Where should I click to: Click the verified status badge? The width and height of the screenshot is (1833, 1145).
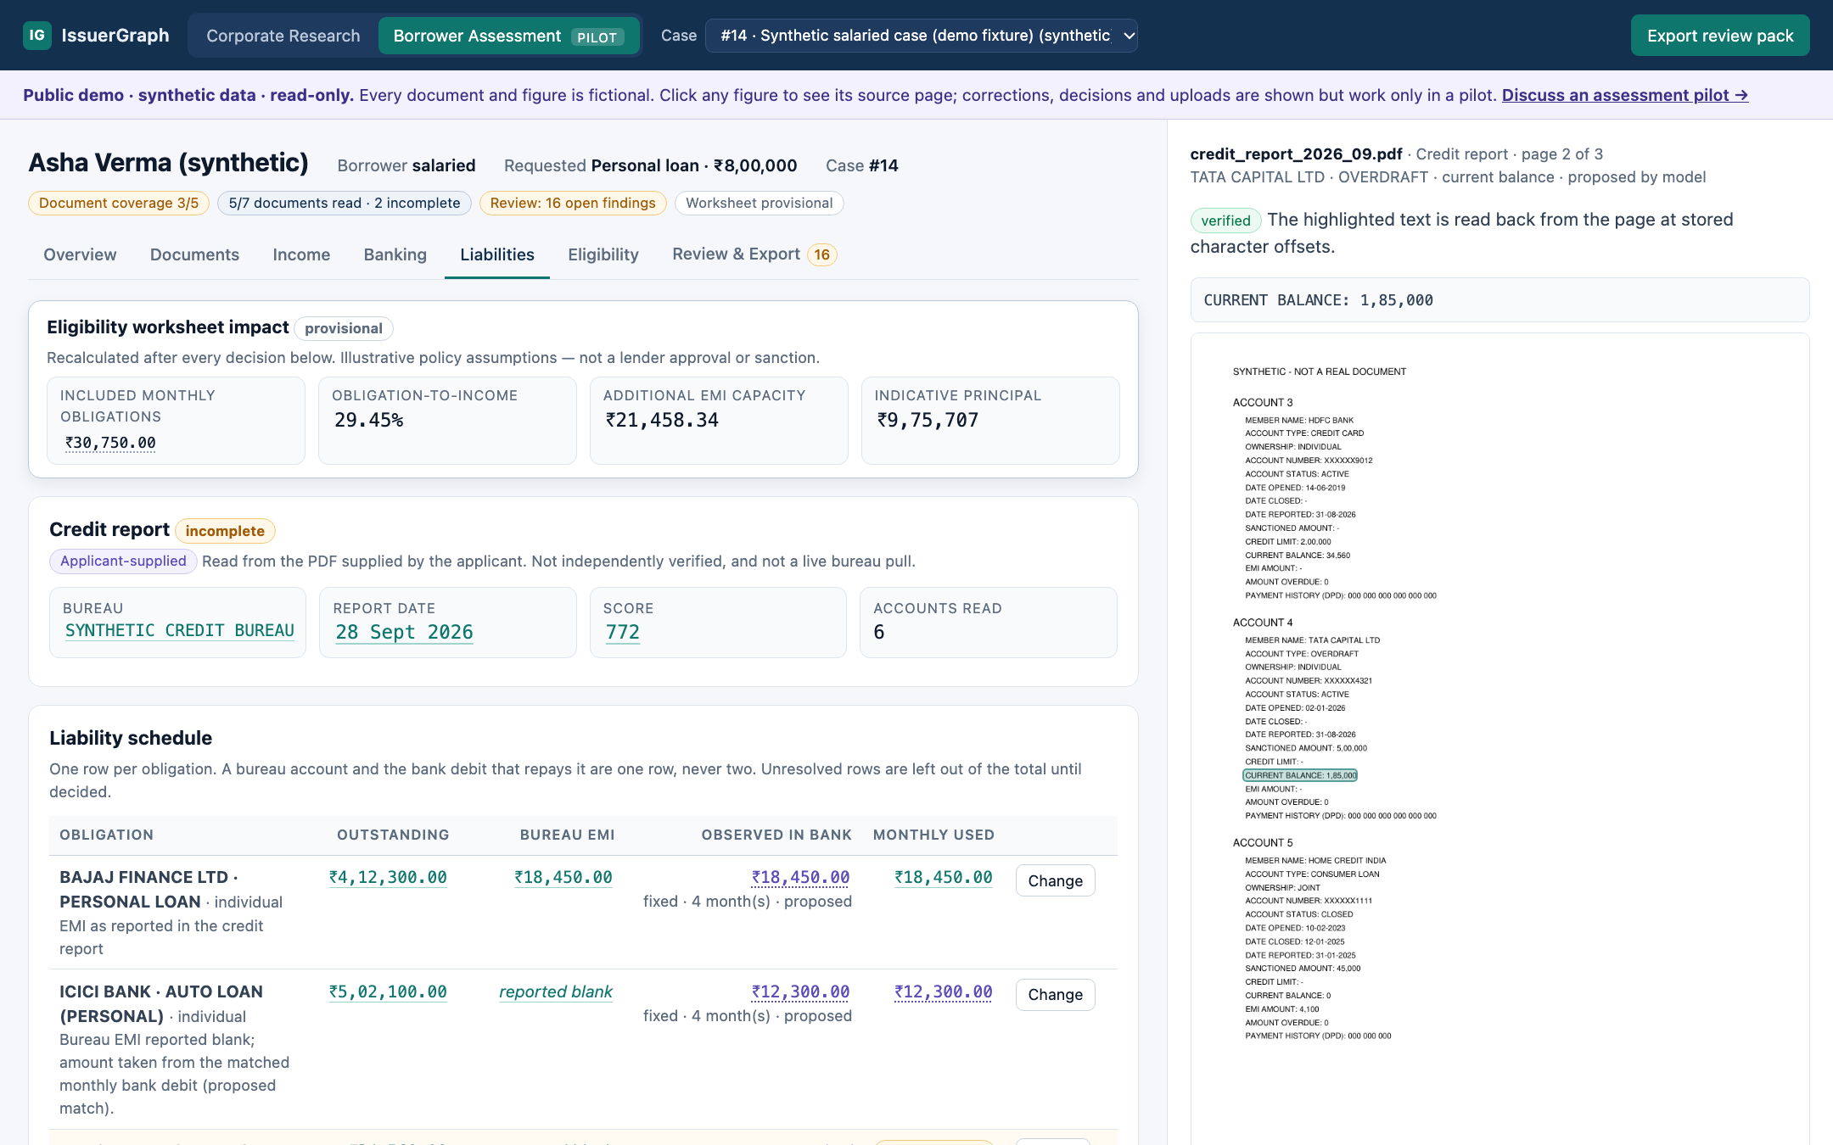pos(1225,221)
